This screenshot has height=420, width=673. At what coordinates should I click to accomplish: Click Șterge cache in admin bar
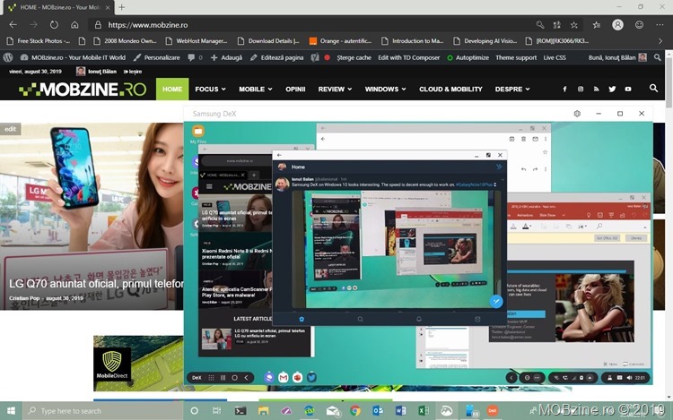(354, 57)
